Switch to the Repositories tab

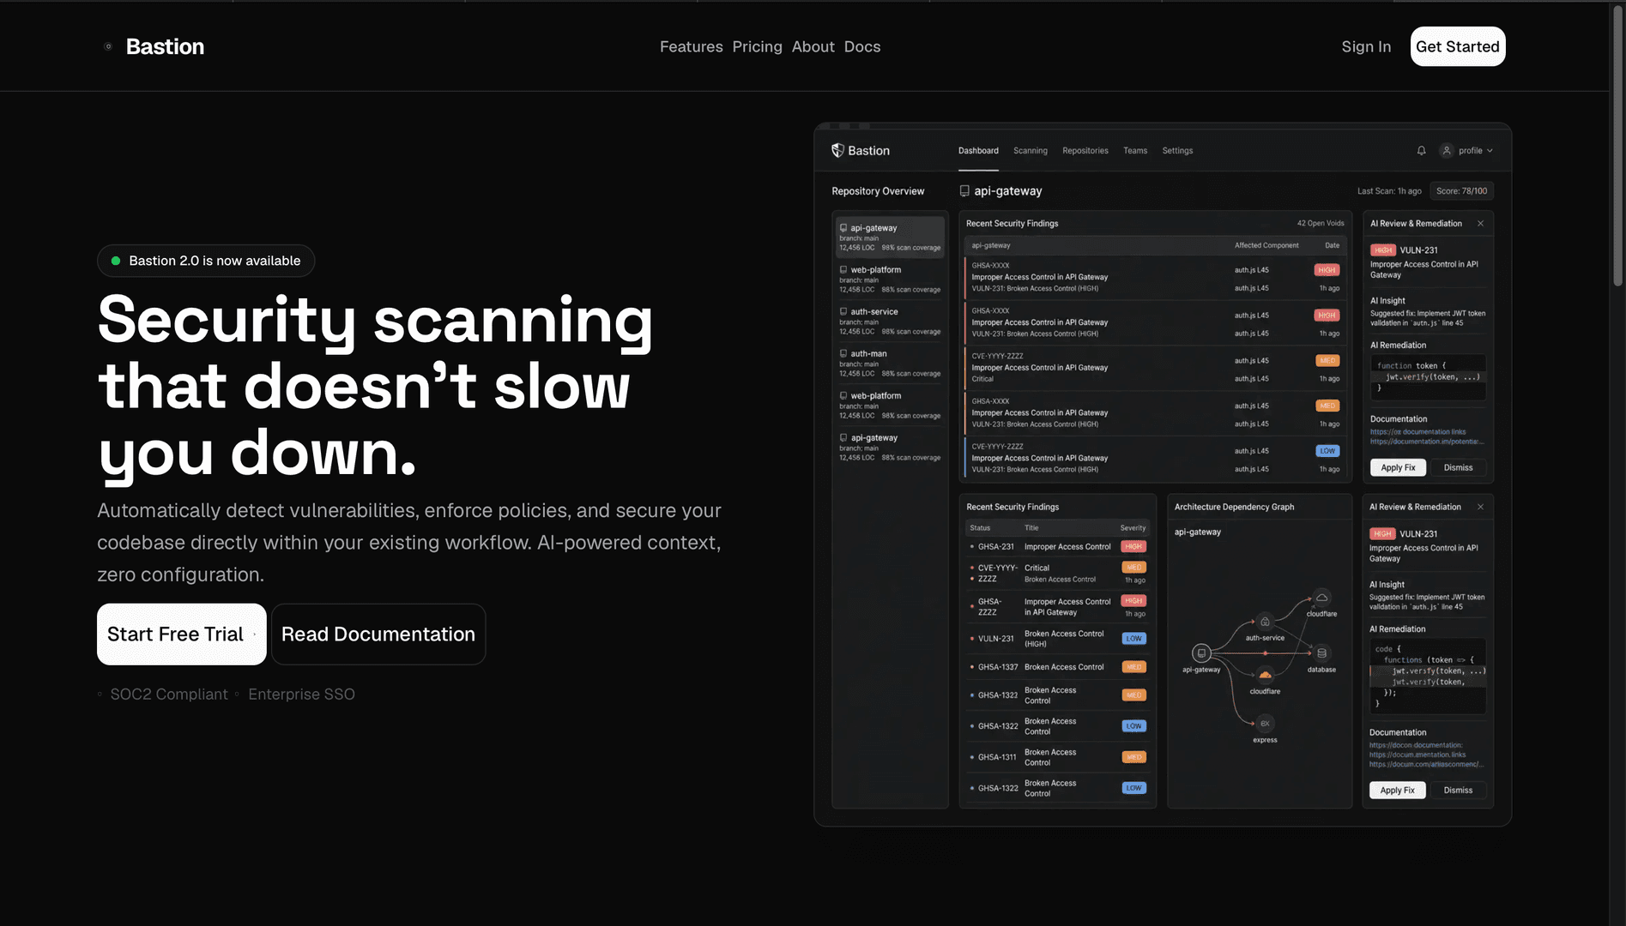coord(1085,151)
